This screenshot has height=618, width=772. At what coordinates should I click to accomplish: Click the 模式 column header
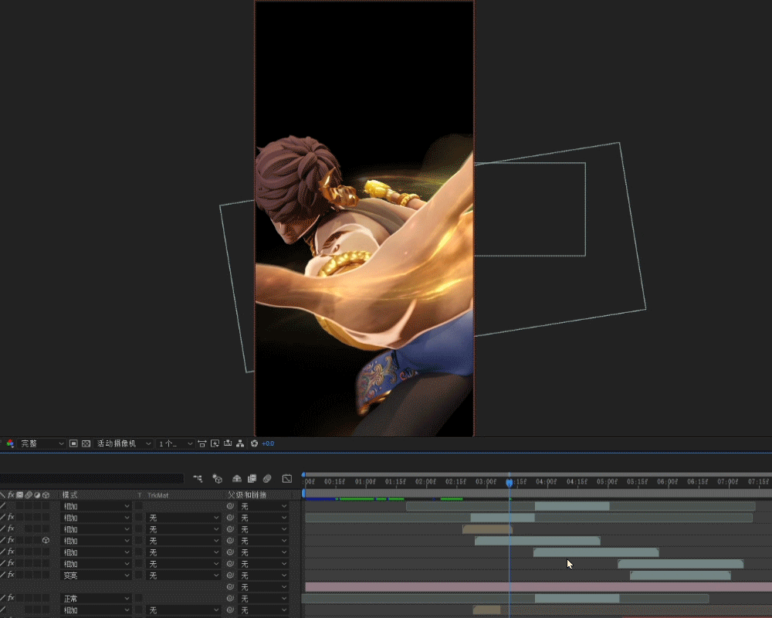coord(70,495)
